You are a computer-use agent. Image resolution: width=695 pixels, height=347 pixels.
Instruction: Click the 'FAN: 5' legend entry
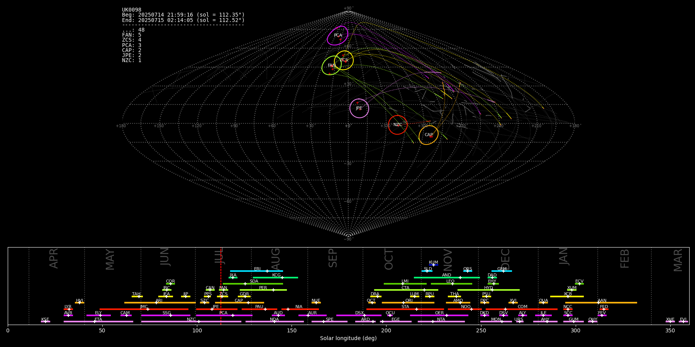coord(132,35)
